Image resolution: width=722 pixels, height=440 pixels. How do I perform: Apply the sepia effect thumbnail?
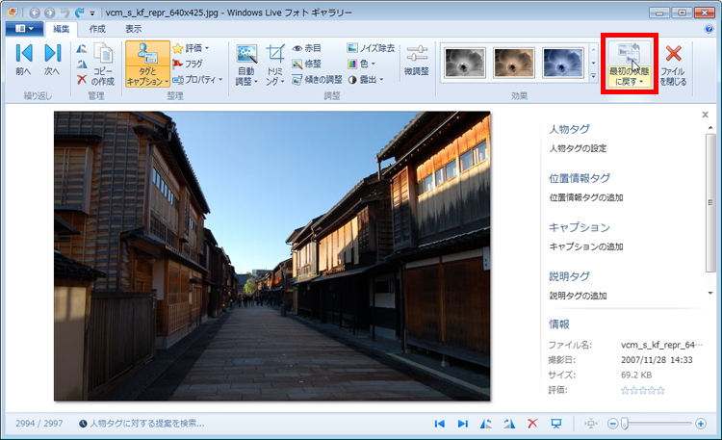[514, 63]
